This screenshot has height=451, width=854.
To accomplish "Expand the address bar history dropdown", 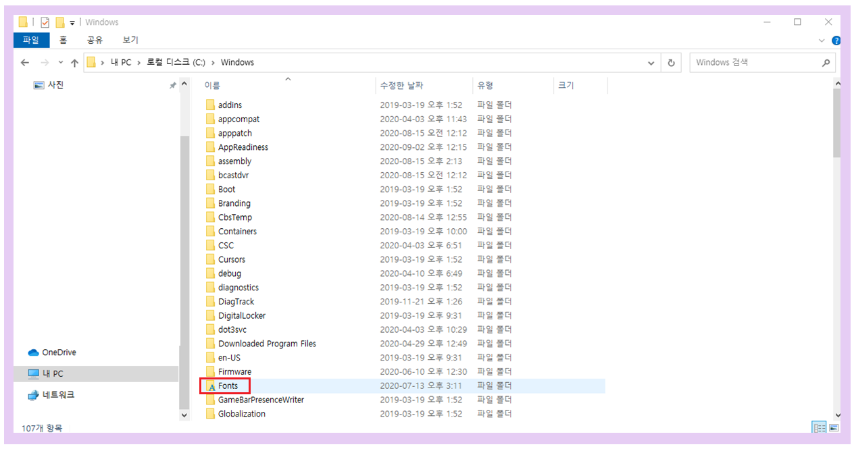I will point(651,63).
